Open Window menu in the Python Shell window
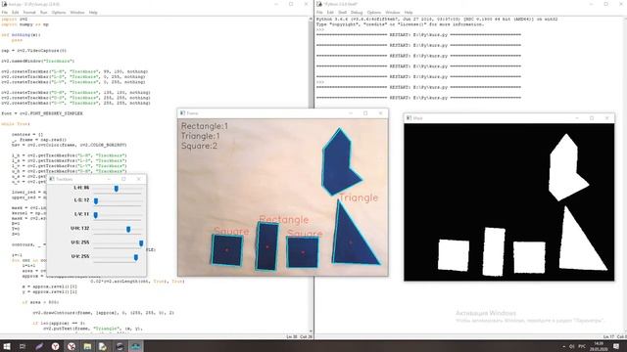 tap(392, 13)
